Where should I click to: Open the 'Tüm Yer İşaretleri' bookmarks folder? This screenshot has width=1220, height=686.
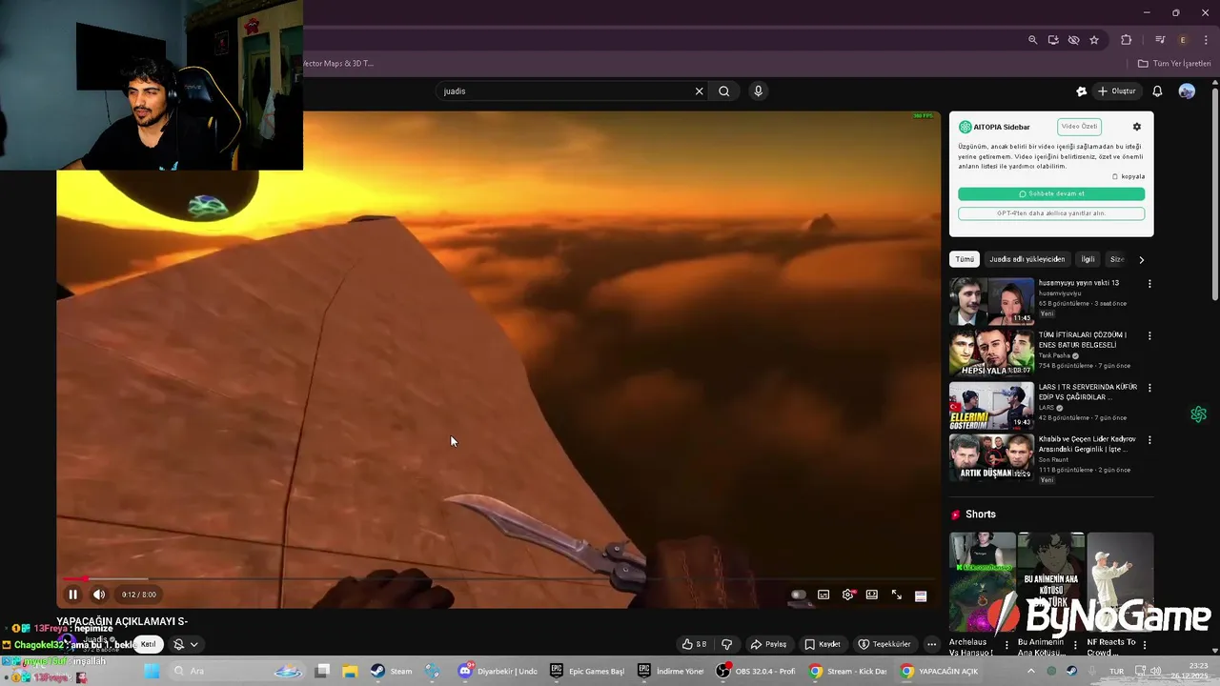(1174, 64)
